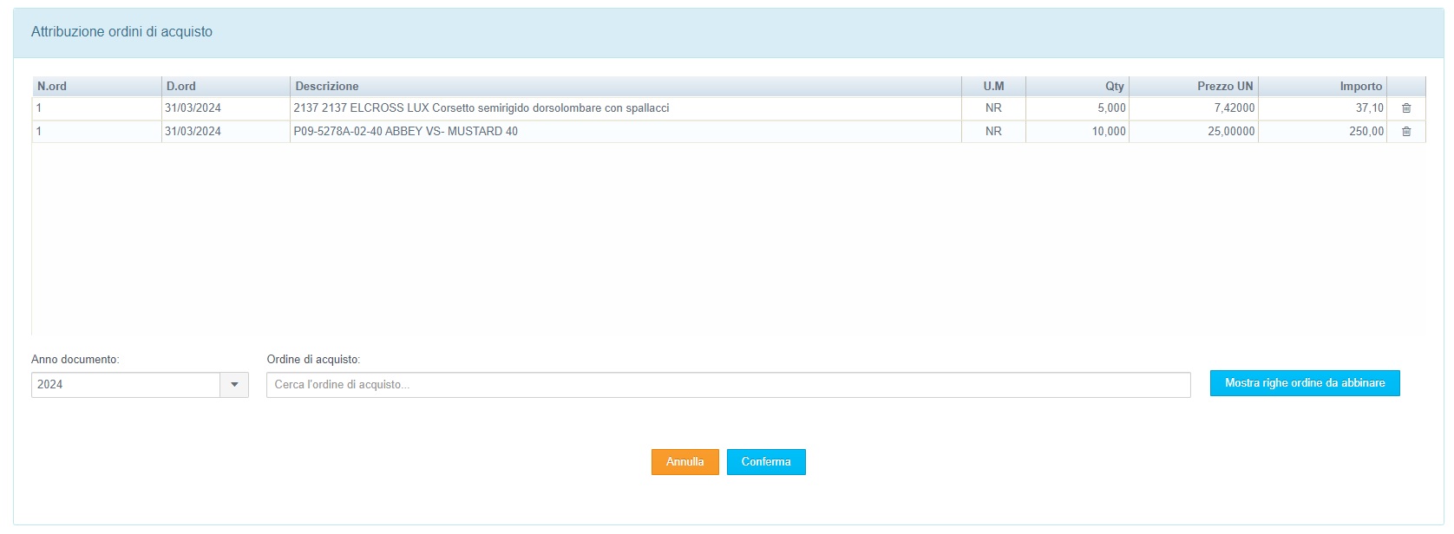Delete the ELCROSS LUX order row

tap(1406, 108)
